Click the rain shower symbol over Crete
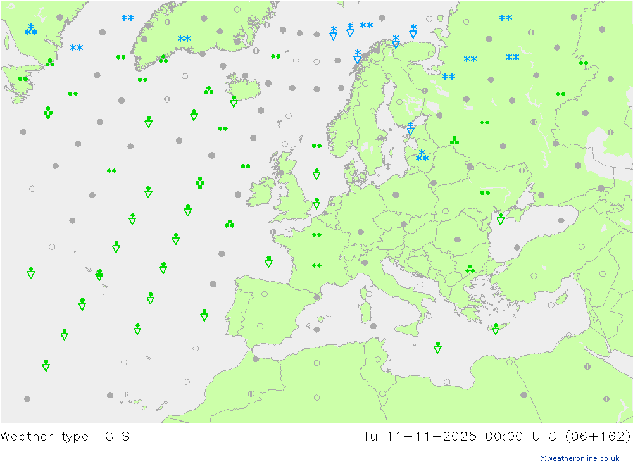633x464 pixels. point(496,329)
